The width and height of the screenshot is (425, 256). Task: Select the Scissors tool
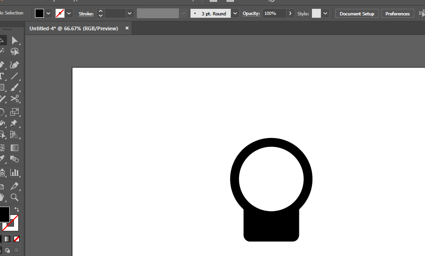[14, 98]
